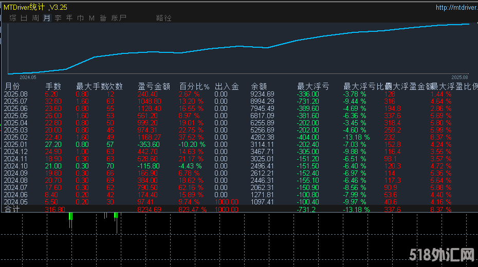The width and height of the screenshot is (478, 267).
Task: Select the 2025.01 month row
Action: (x=15, y=145)
